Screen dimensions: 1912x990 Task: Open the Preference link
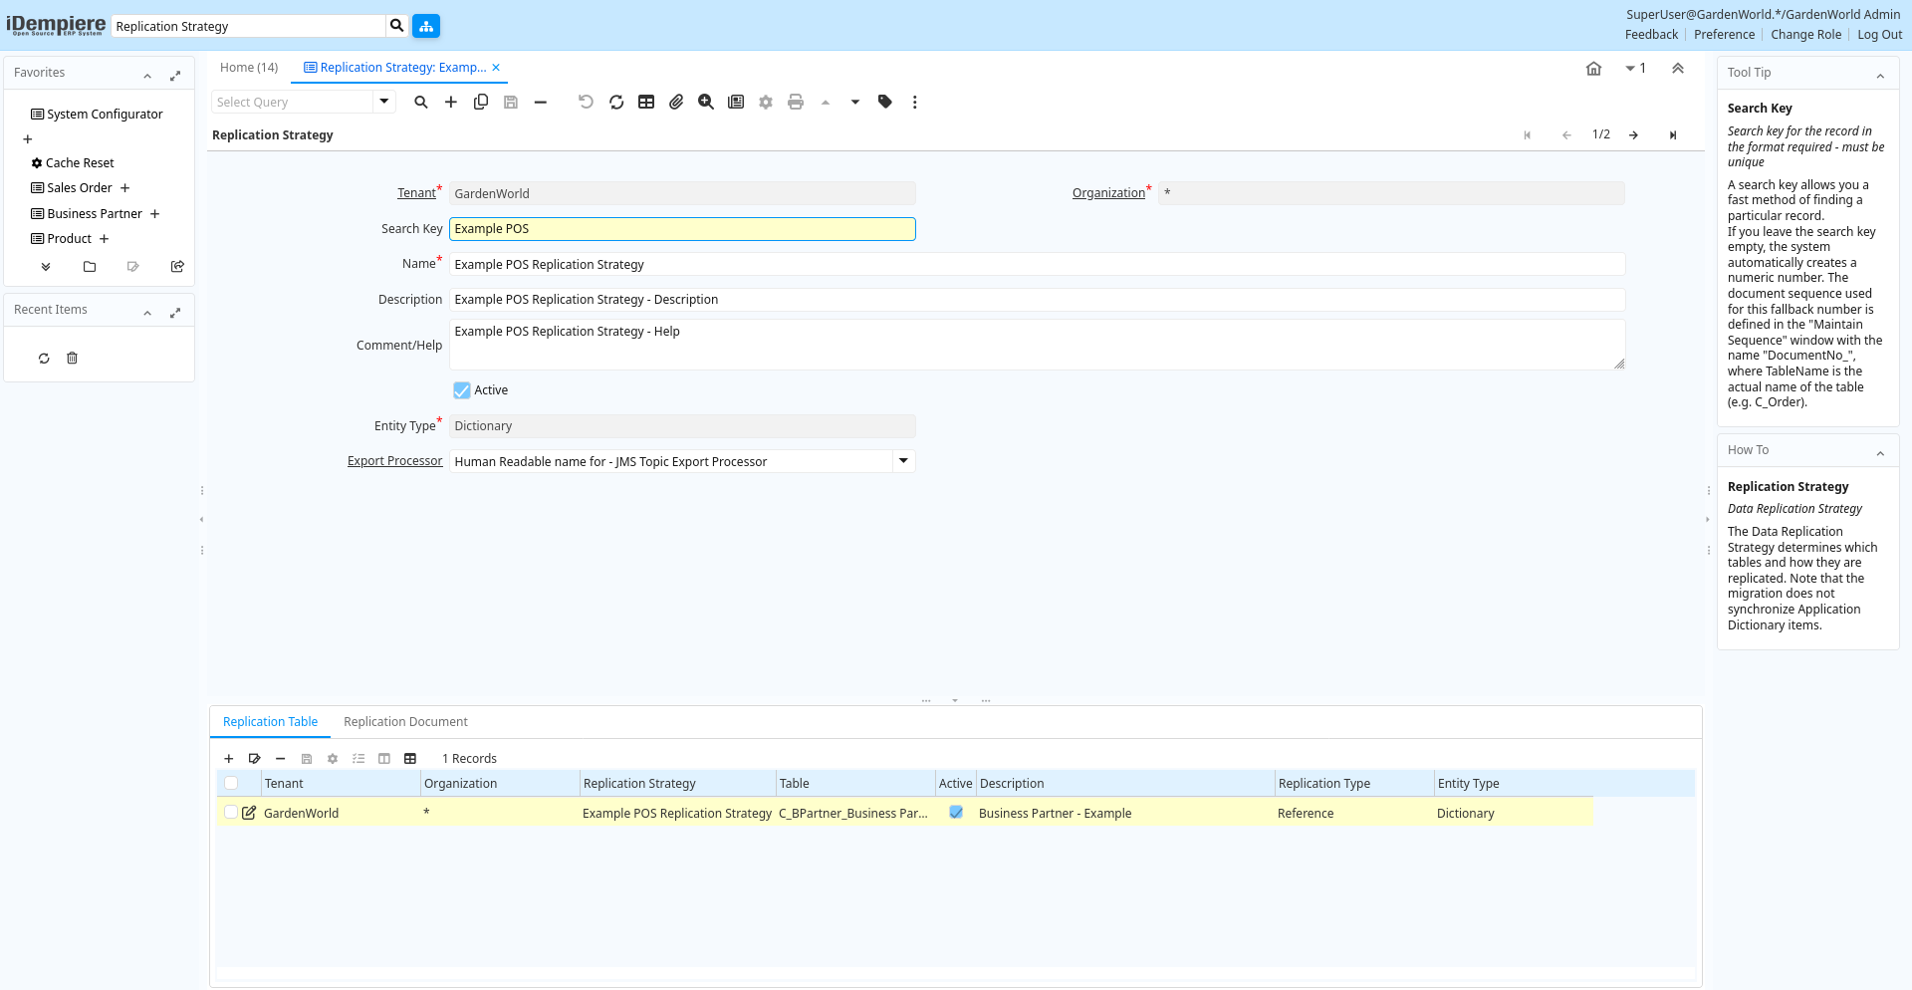tap(1724, 35)
